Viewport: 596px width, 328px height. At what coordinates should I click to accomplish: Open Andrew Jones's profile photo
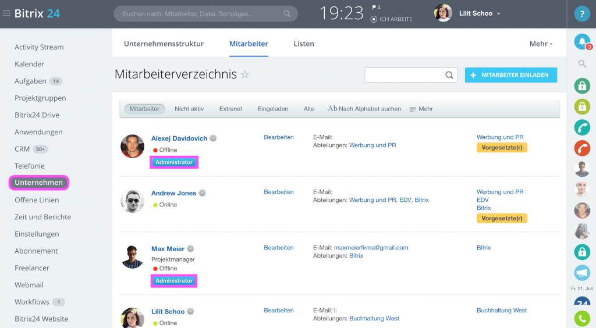click(132, 201)
